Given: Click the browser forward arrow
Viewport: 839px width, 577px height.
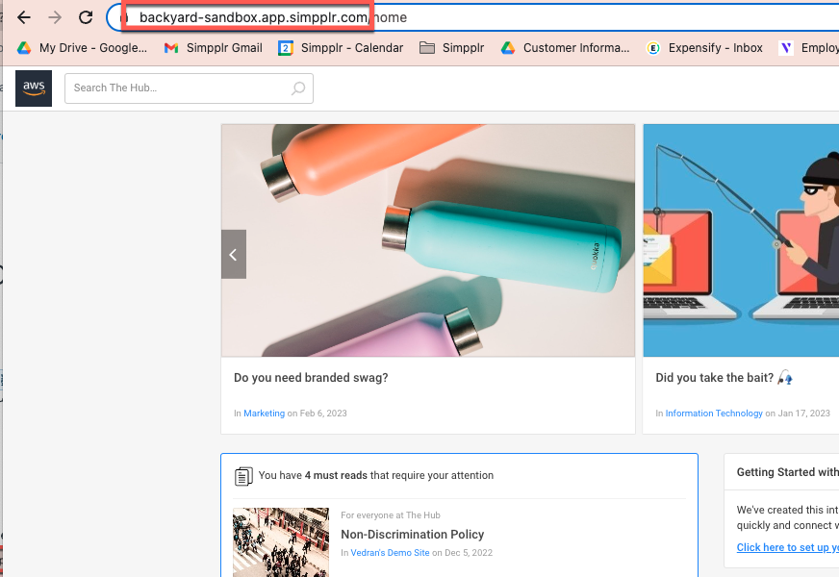Looking at the screenshot, I should tap(55, 17).
